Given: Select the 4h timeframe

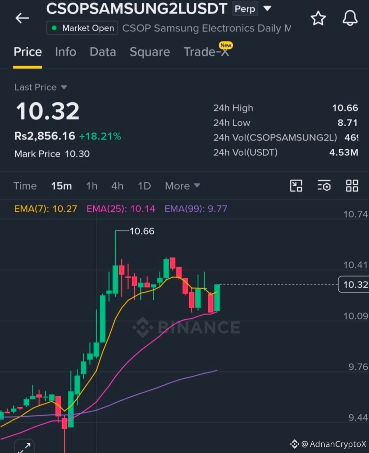Looking at the screenshot, I should pos(117,186).
